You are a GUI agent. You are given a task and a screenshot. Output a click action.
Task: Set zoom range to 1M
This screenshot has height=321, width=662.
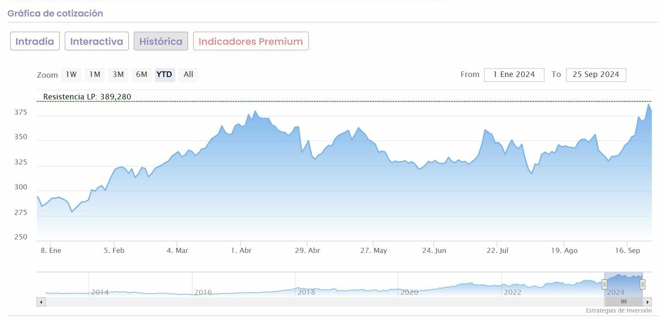94,74
